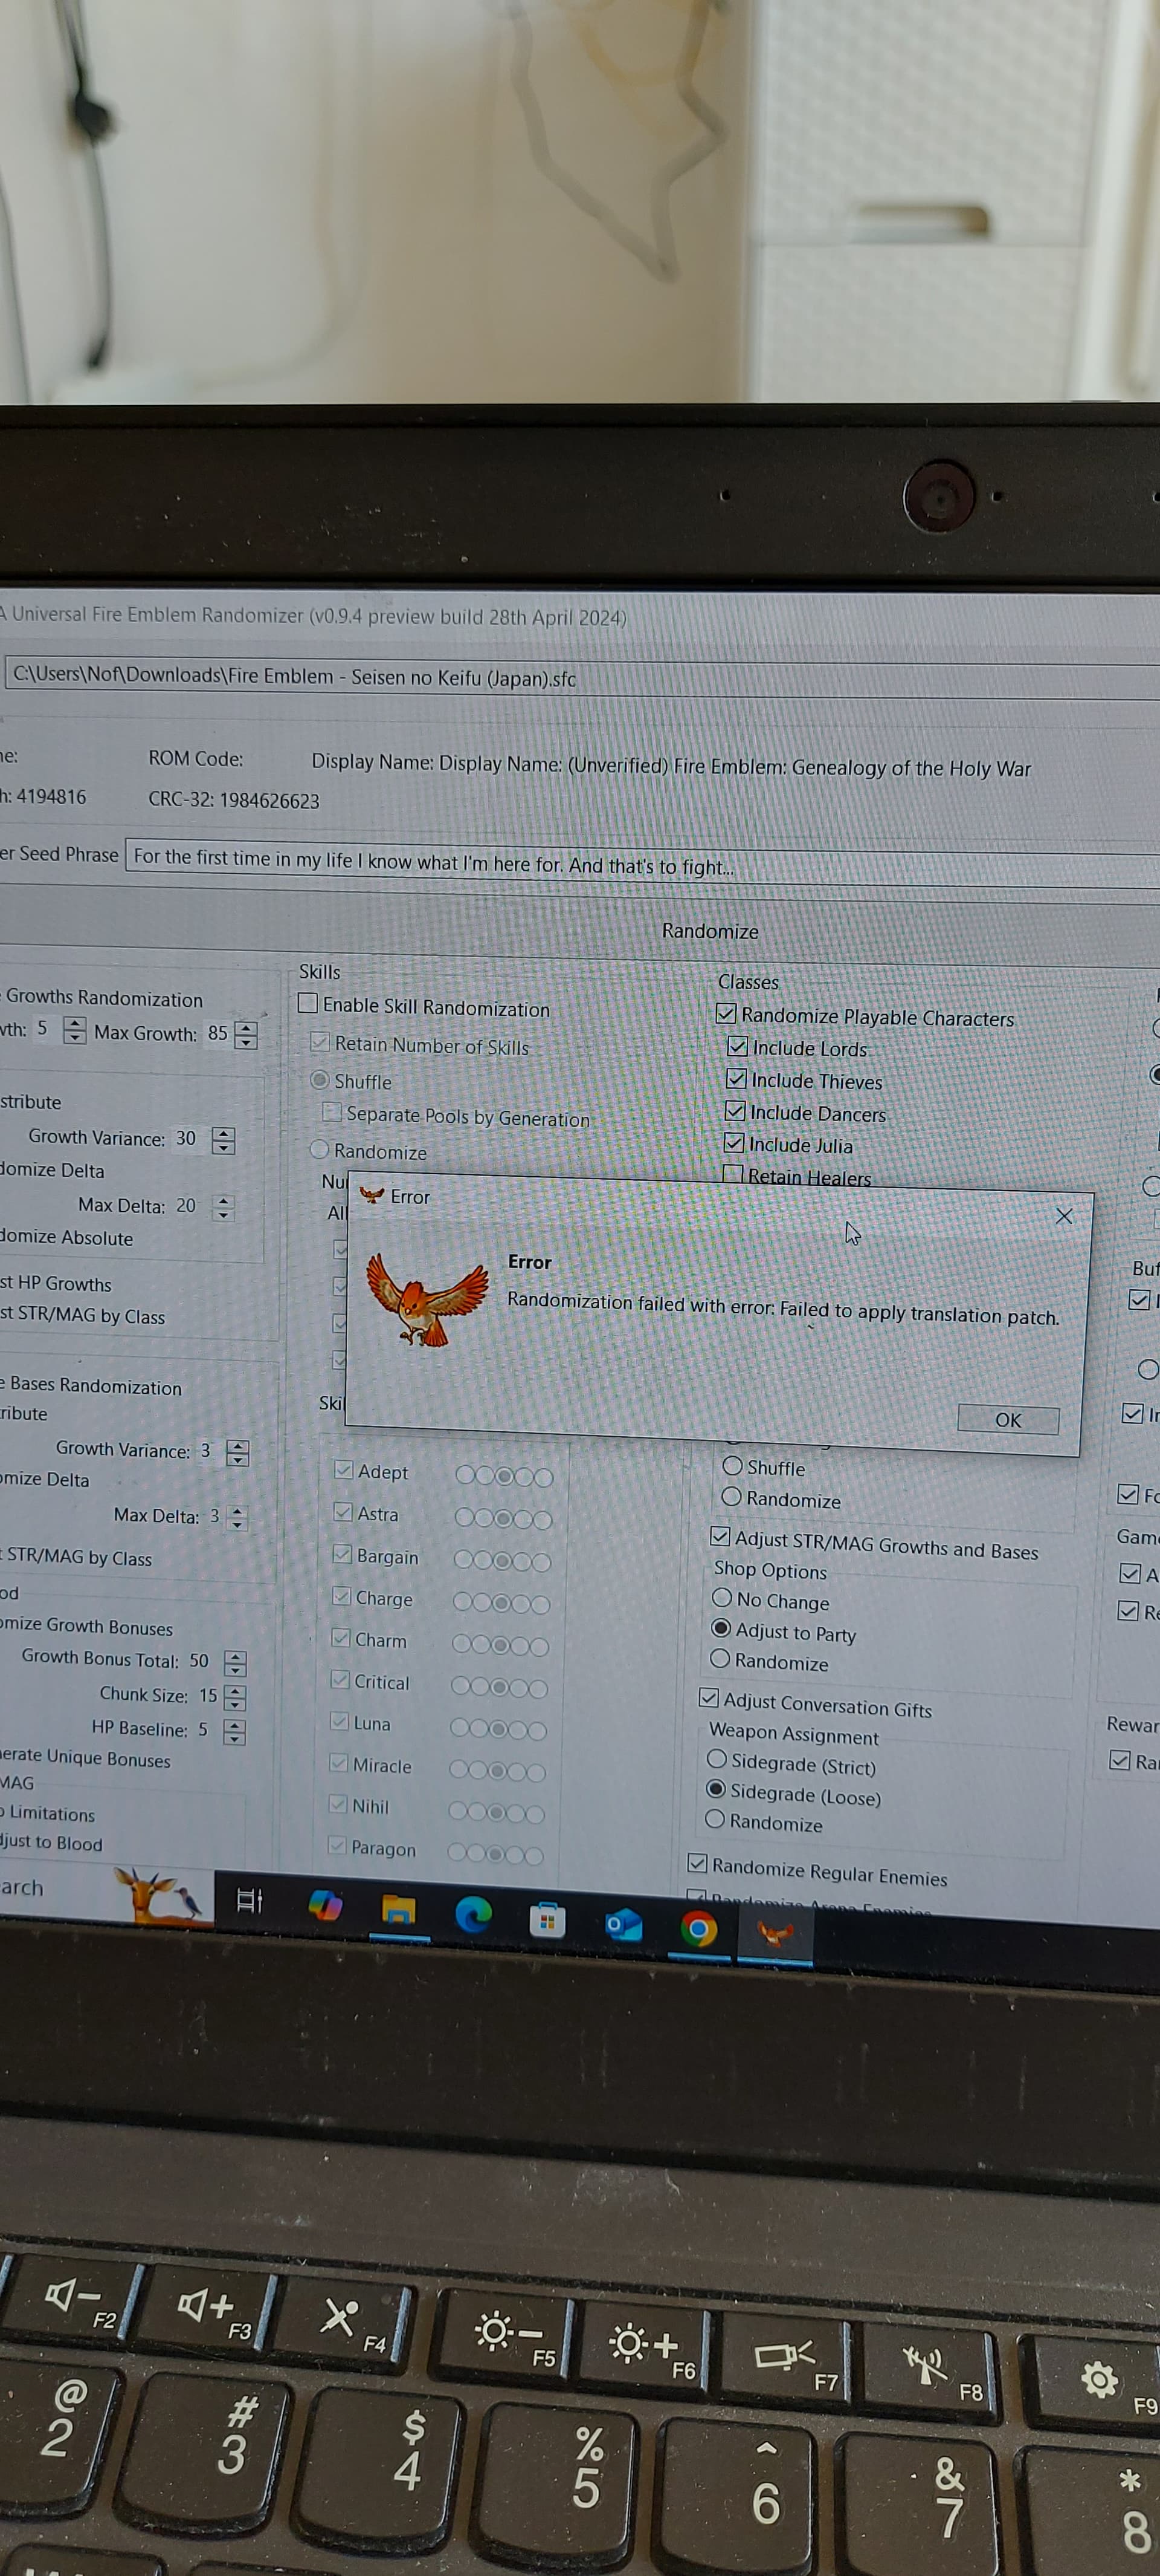Image resolution: width=1160 pixels, height=2576 pixels.
Task: Click the selected weight circle in Charm row
Action: point(501,1645)
